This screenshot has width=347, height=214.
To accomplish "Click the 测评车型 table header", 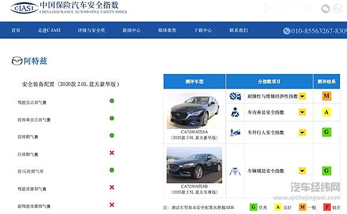I will (x=194, y=82).
